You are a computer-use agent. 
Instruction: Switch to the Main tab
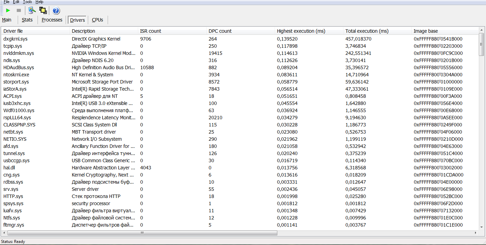coord(6,20)
